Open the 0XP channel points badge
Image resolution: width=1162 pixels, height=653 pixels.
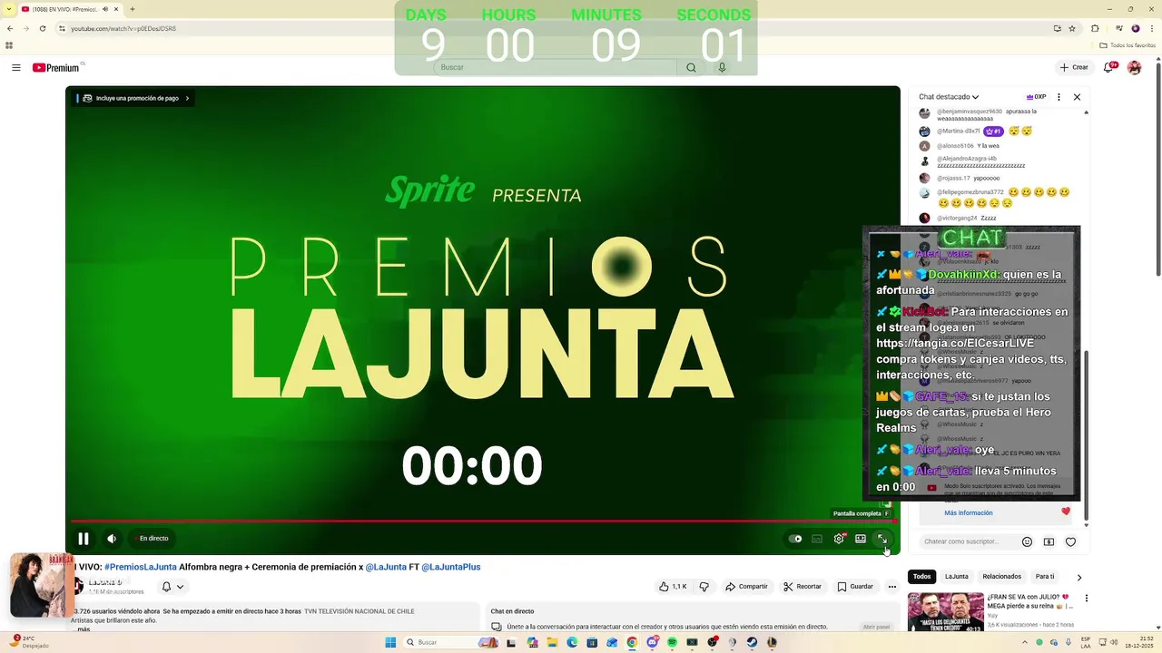click(1036, 97)
